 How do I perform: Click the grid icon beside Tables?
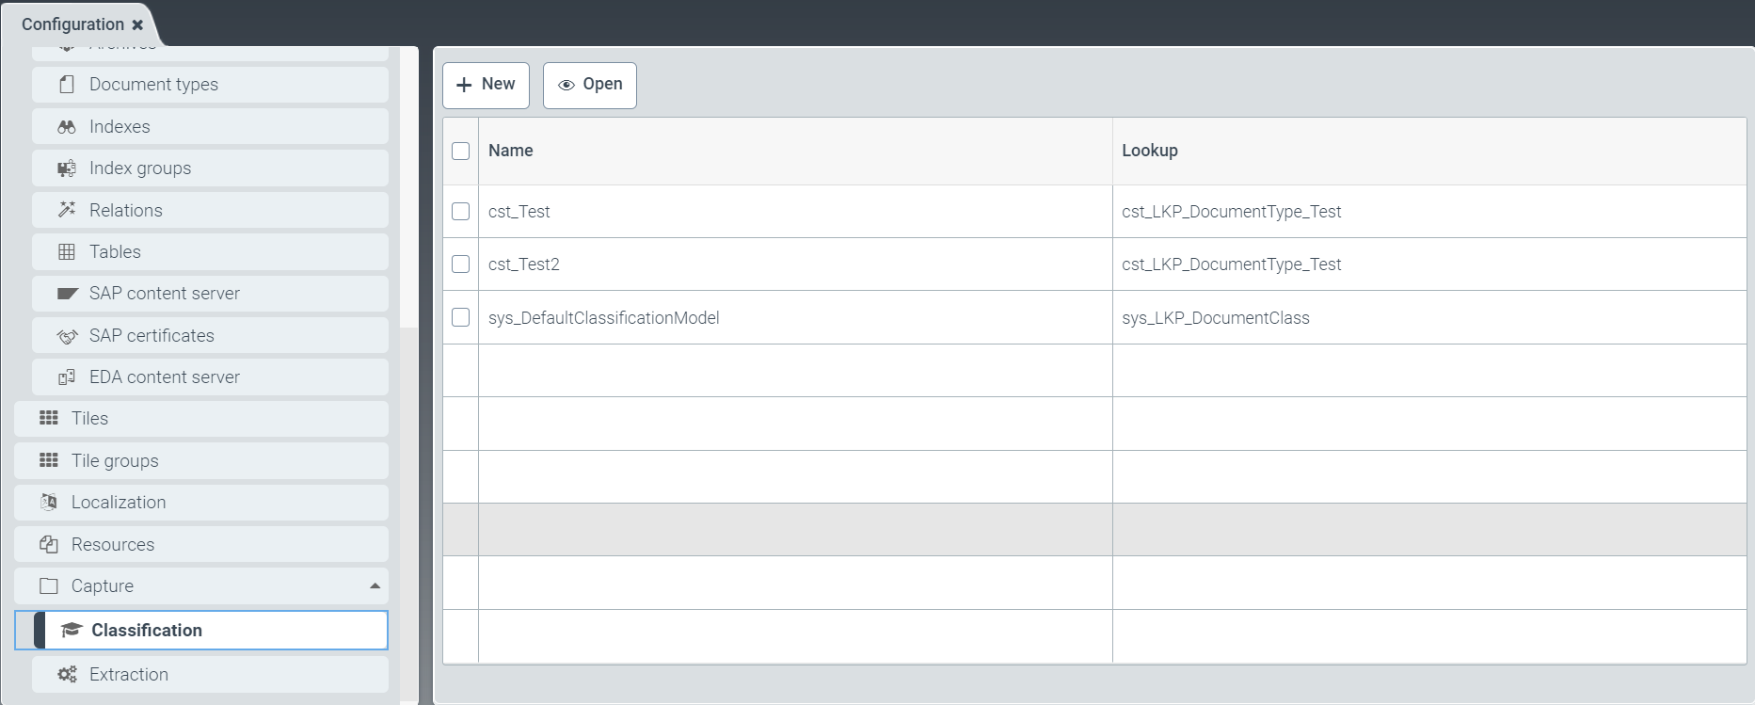coord(67,252)
